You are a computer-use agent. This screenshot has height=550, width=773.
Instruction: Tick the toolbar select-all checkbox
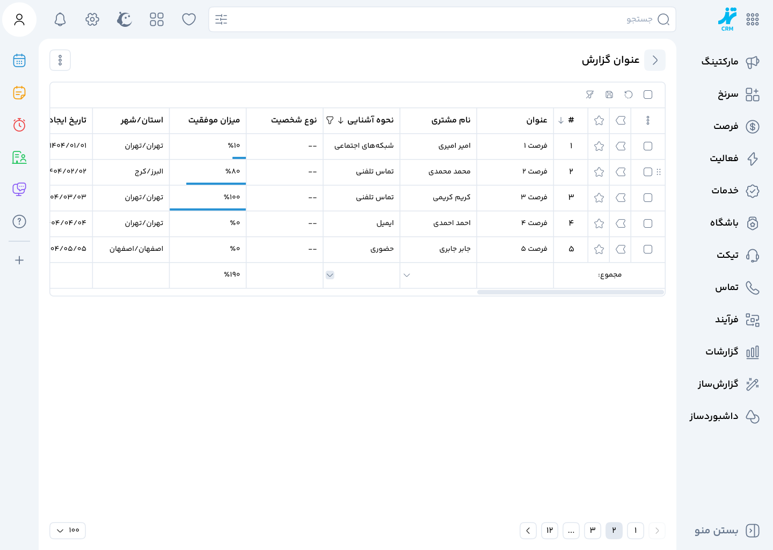pyautogui.click(x=648, y=95)
